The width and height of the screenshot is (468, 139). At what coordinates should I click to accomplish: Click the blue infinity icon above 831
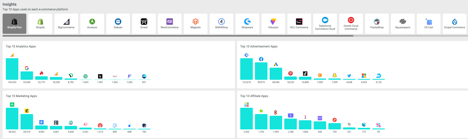(144, 76)
